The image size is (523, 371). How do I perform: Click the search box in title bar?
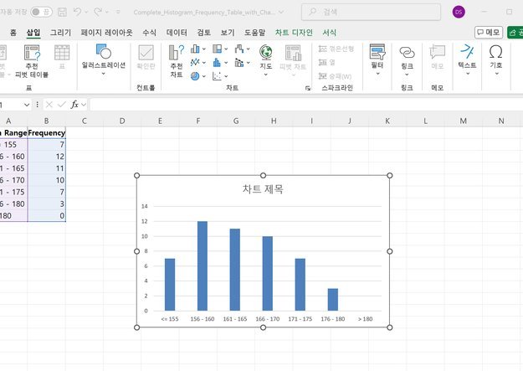(371, 12)
